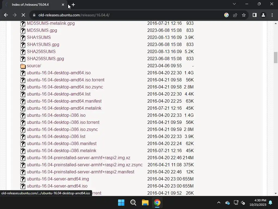Viewport: 278px width, 209px height.
Task: Download ubuntu-16.04-desktop-i386.iso
Action: pos(56,115)
